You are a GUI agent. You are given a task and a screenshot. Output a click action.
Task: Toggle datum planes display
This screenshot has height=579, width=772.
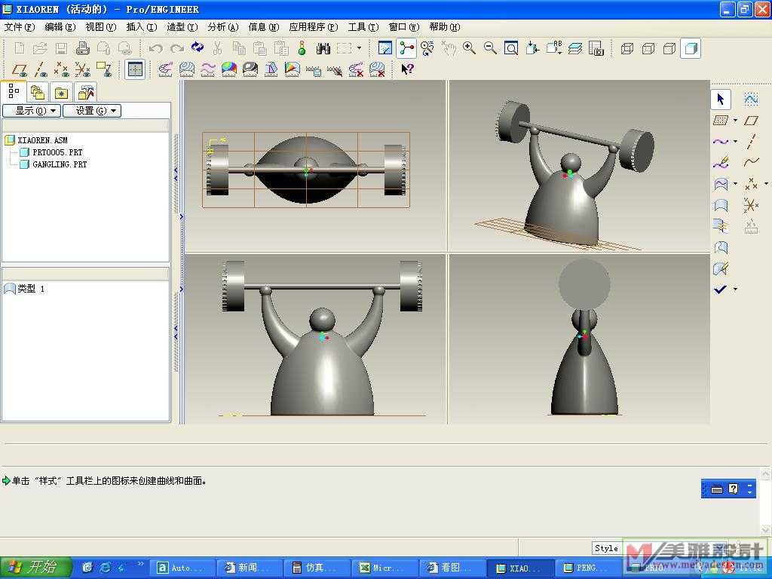tap(19, 69)
